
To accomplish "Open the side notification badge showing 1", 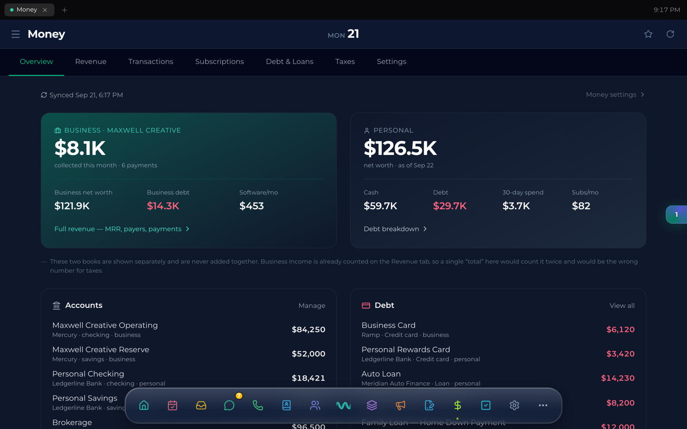I will click(x=677, y=215).
